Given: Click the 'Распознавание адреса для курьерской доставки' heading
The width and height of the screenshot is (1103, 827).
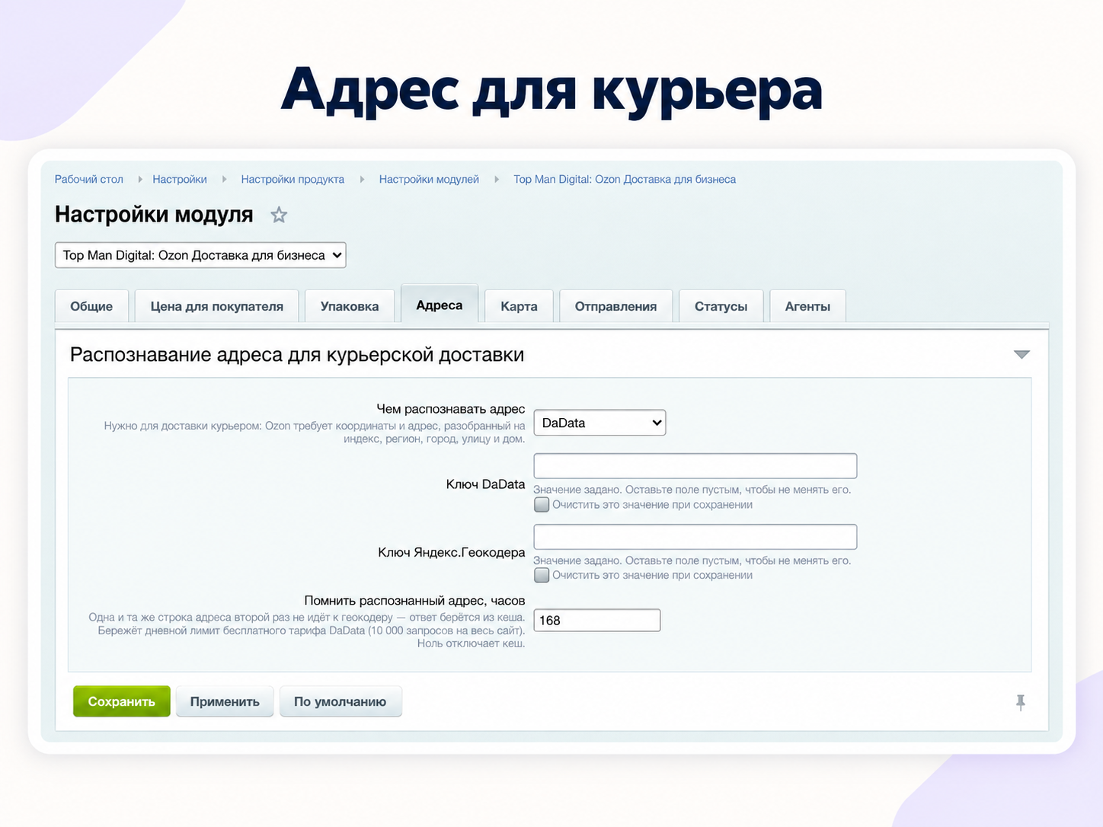Looking at the screenshot, I should click(x=297, y=355).
